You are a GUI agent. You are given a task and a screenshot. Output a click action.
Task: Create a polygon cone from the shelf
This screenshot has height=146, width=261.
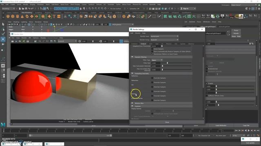click(x=22, y=16)
